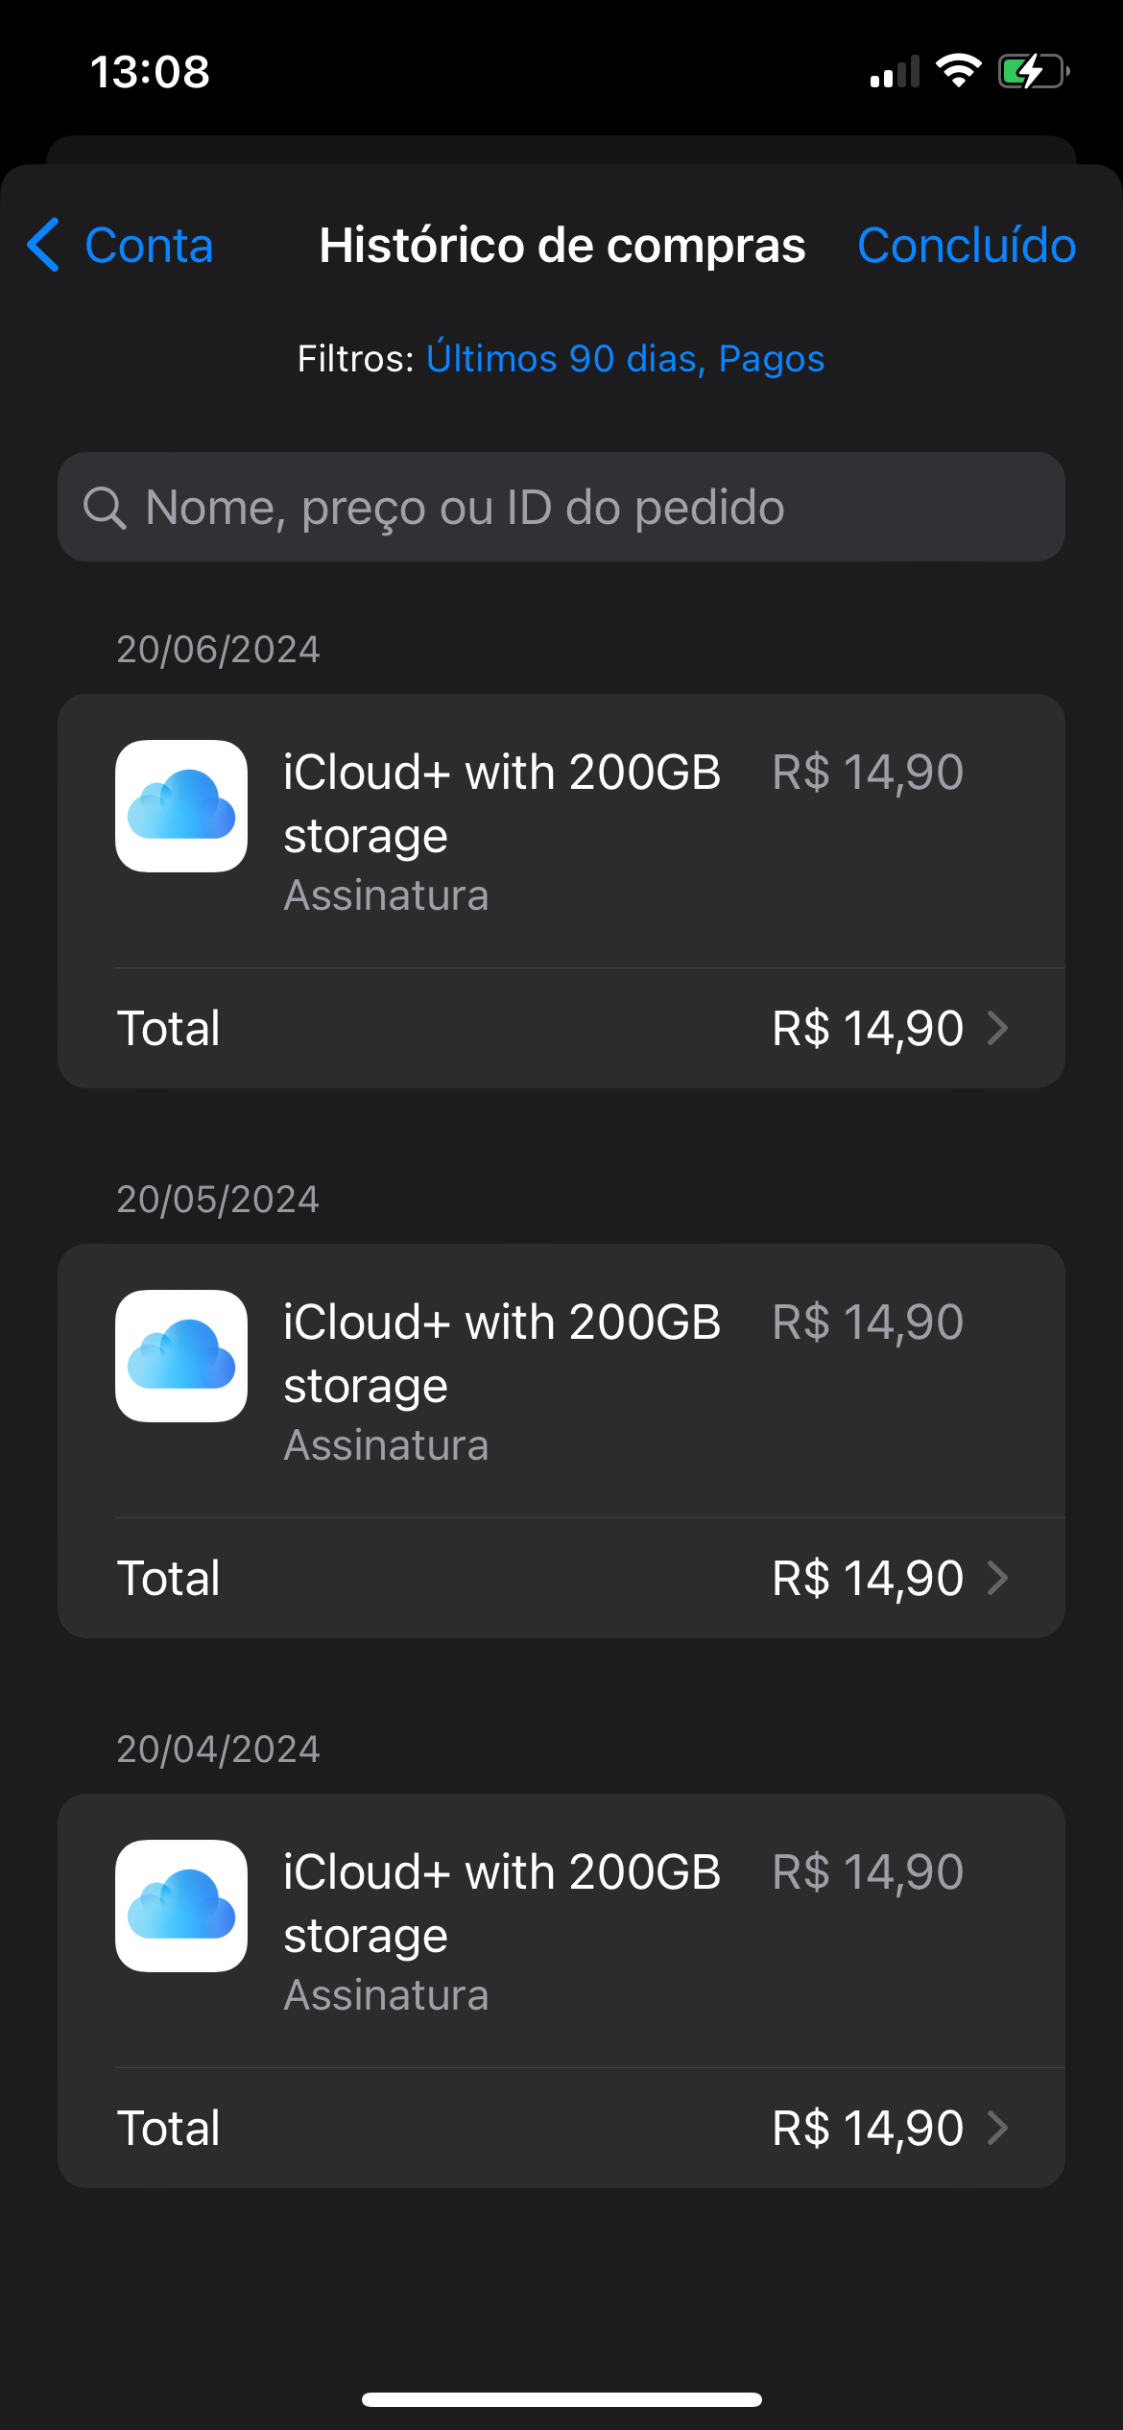The width and height of the screenshot is (1123, 2430).
Task: Open filters Últimos 90 dias, Pagos
Action: tap(625, 359)
